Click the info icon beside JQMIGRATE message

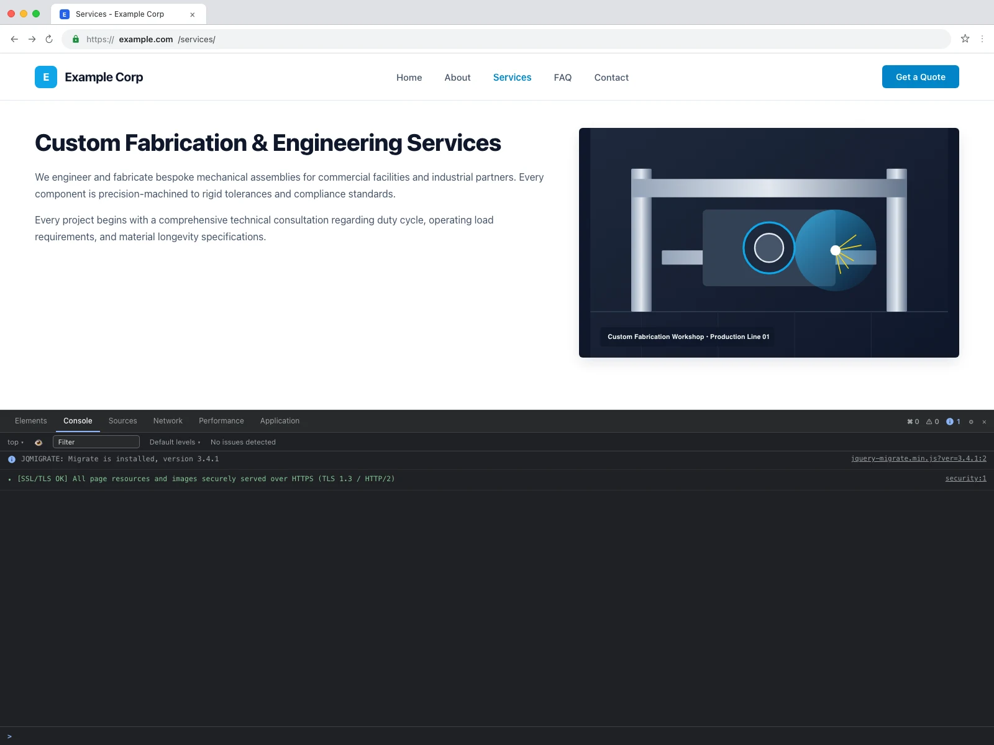12,459
